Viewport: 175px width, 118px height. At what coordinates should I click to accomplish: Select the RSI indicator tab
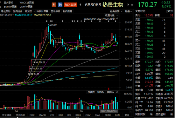click(69, 115)
